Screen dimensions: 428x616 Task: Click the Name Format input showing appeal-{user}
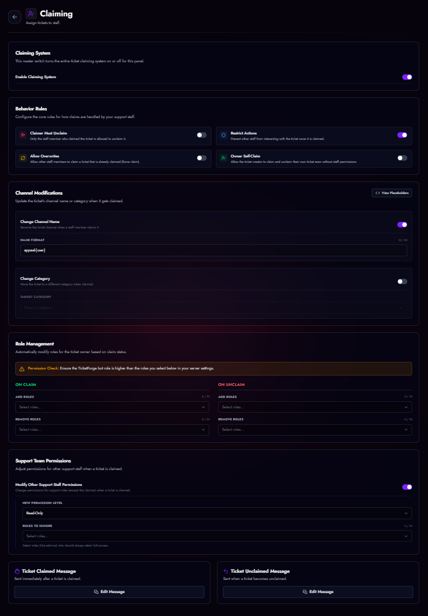click(213, 250)
